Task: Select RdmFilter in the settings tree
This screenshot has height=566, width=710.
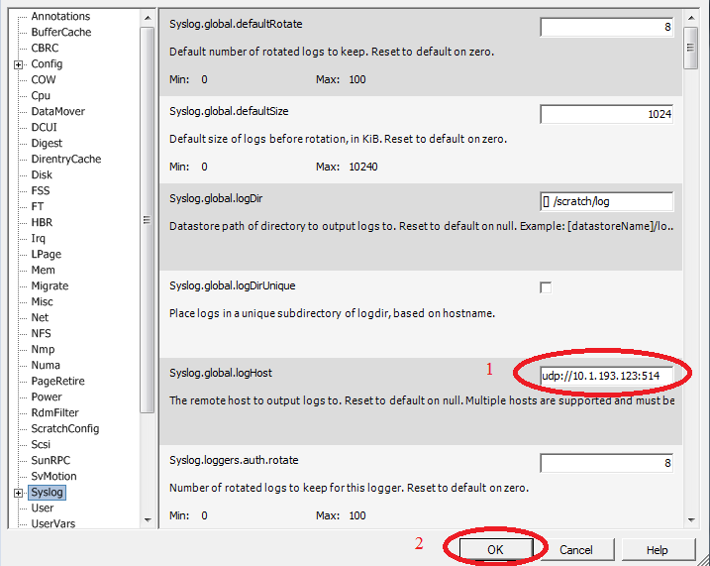Action: point(54,412)
